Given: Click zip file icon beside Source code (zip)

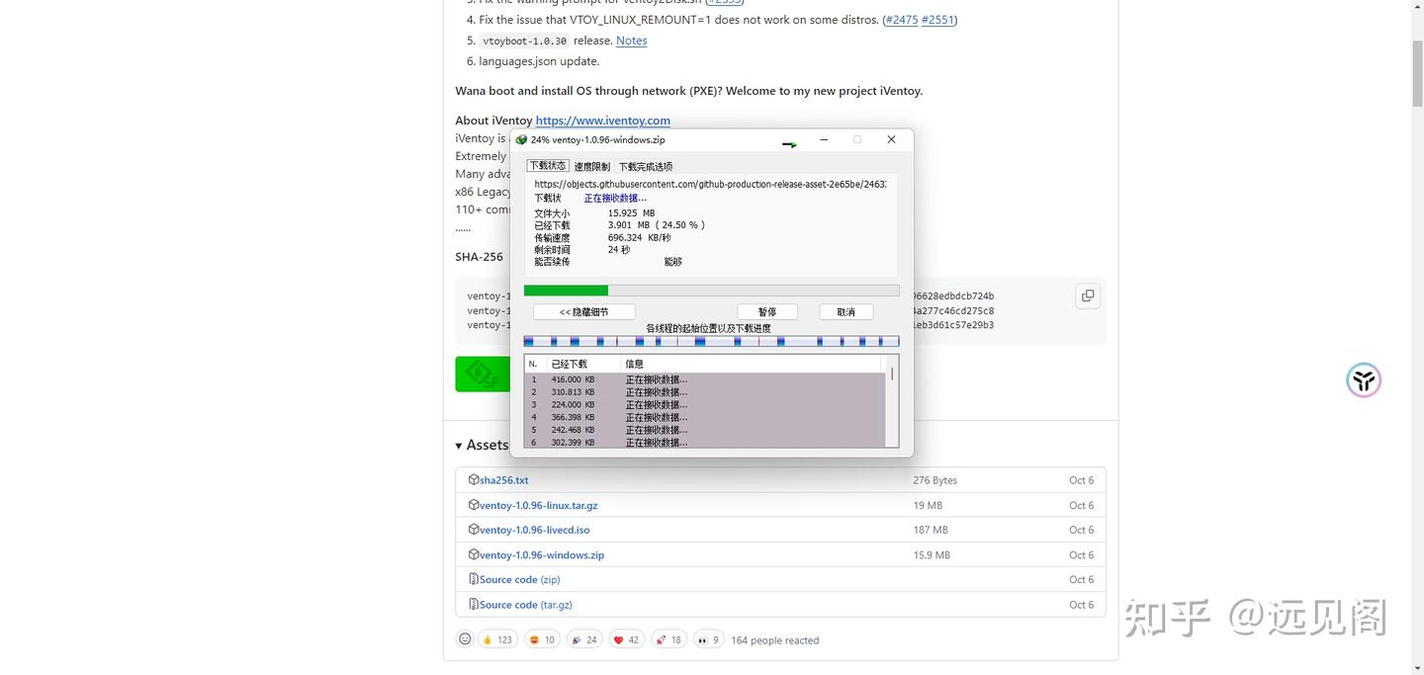Looking at the screenshot, I should [474, 579].
